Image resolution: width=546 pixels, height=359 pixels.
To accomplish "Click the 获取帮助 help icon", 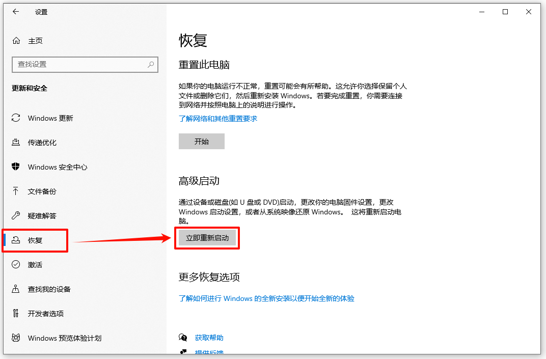I will pos(183,337).
